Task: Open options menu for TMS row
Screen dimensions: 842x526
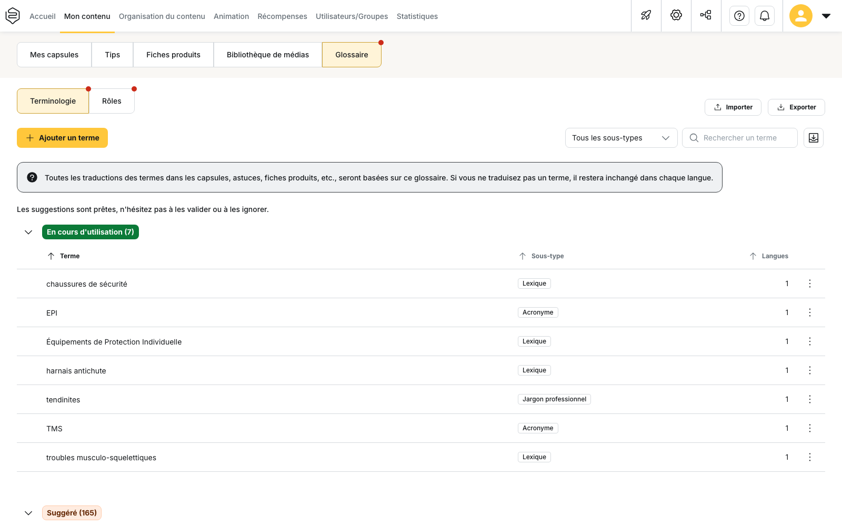Action: pos(810,428)
